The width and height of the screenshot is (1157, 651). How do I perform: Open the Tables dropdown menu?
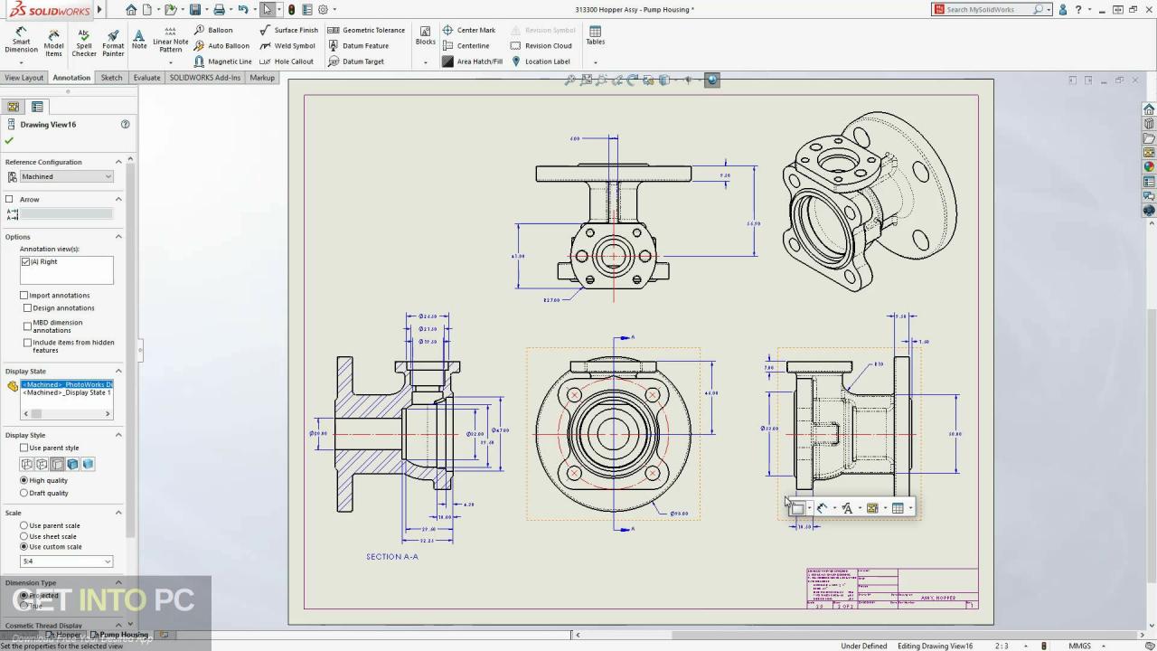(595, 62)
